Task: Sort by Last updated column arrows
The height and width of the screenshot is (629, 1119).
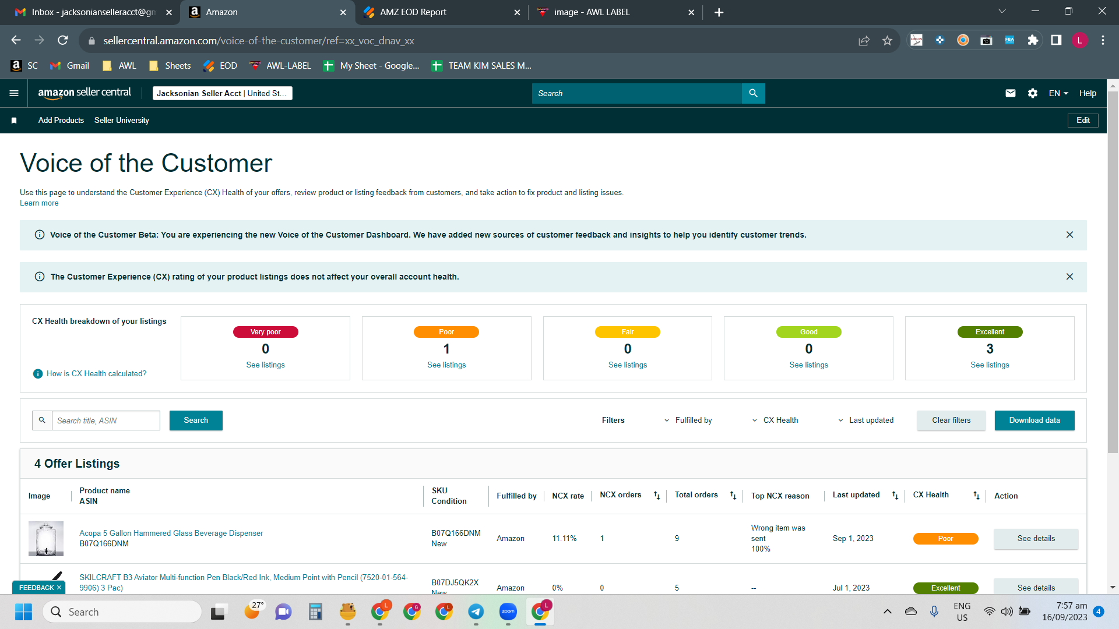Action: [895, 496]
